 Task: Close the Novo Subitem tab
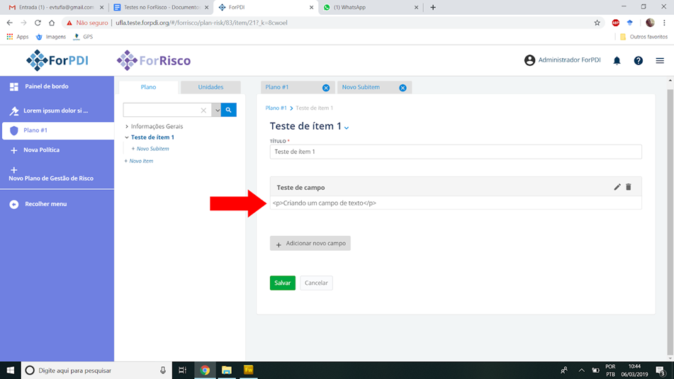(x=403, y=88)
